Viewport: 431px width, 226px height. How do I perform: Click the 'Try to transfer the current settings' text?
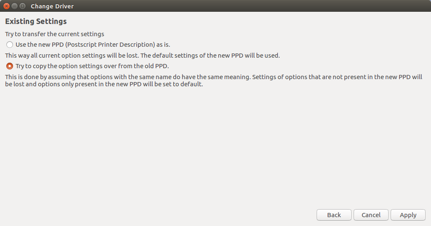click(x=55, y=34)
